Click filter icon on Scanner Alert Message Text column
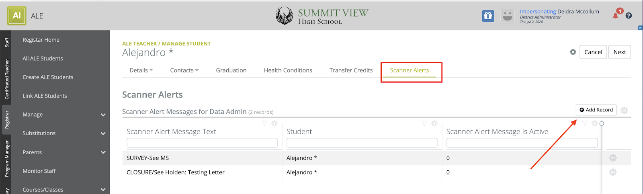The height and width of the screenshot is (194, 643). pyautogui.click(x=264, y=123)
